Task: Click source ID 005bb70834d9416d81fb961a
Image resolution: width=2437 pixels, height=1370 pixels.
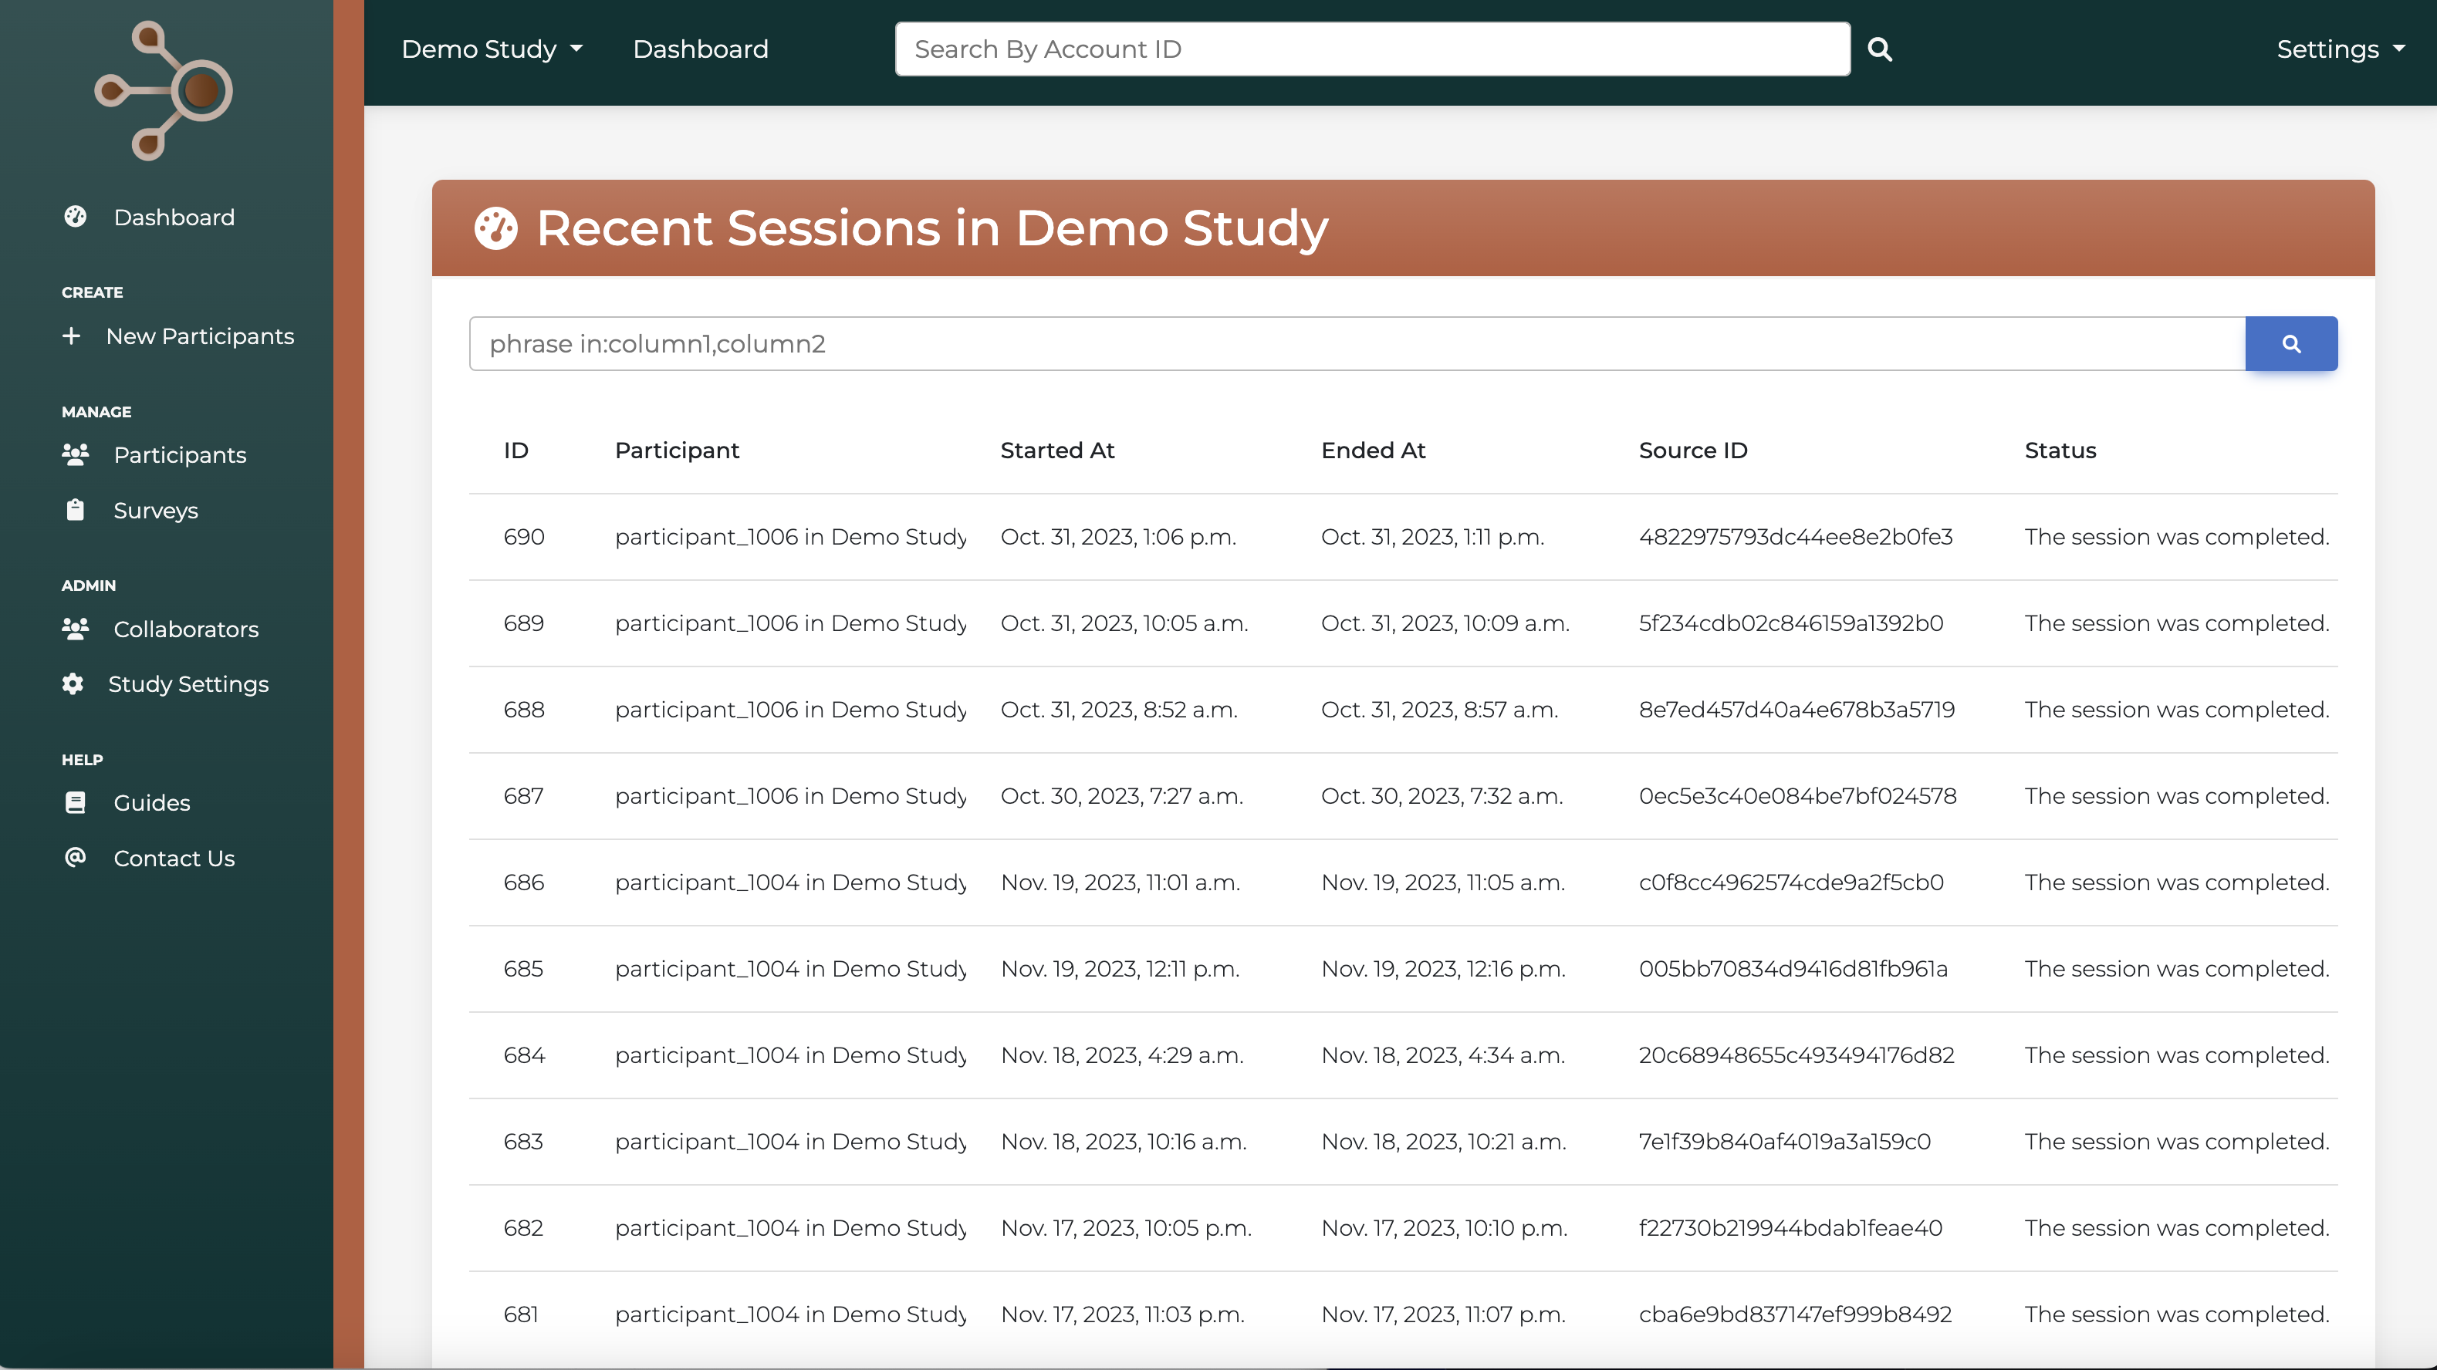Action: click(x=1793, y=968)
